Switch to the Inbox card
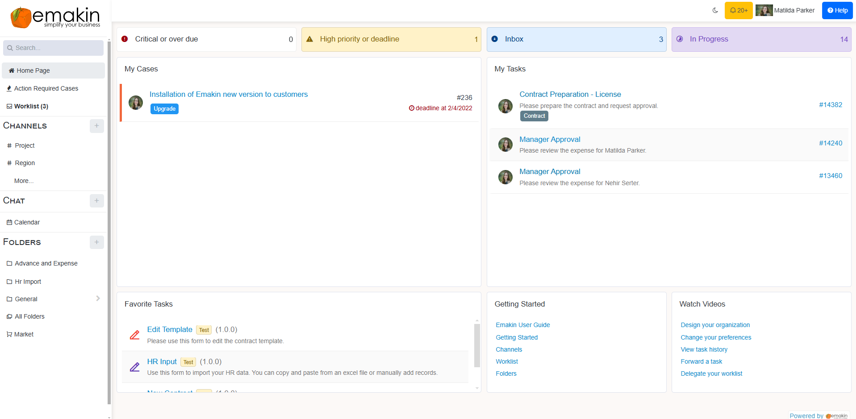This screenshot has height=419, width=856. pos(576,39)
